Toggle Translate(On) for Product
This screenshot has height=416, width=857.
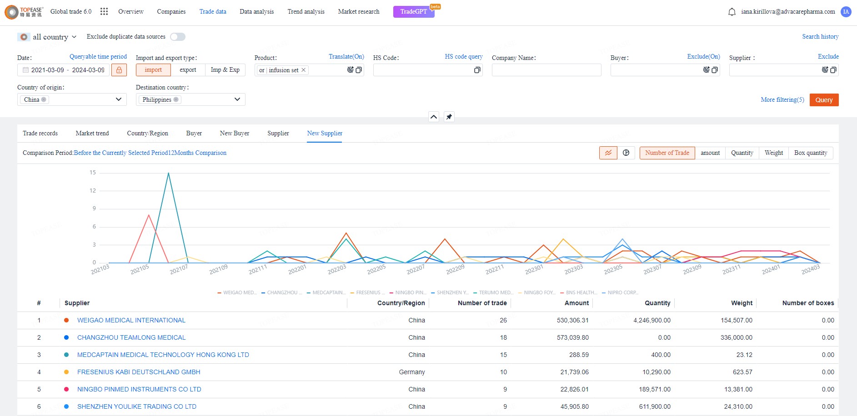[346, 57]
